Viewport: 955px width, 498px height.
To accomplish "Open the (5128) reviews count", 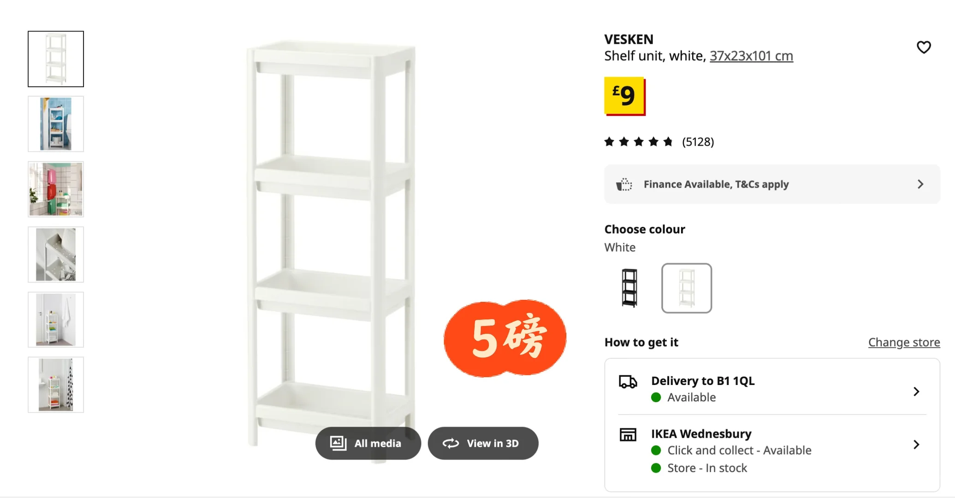I will pyautogui.click(x=698, y=142).
